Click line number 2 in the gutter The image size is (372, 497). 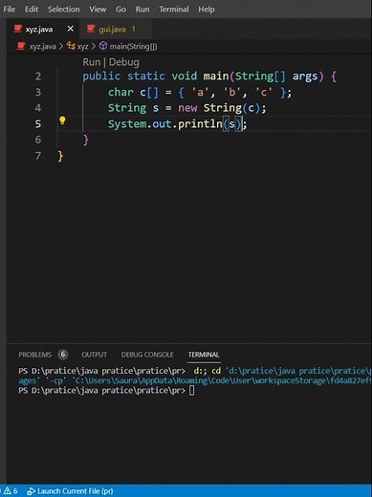point(38,76)
